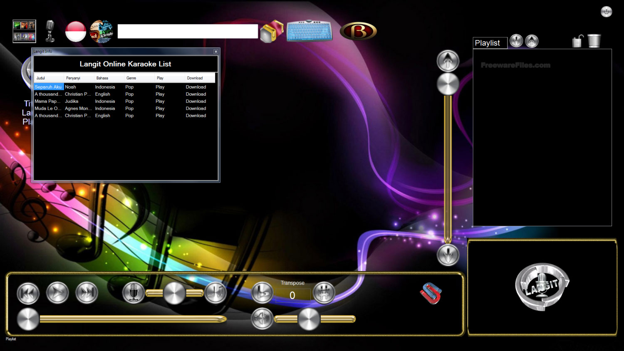Open the video thumbnails gallery icon
This screenshot has width=624, height=351.
tap(24, 31)
